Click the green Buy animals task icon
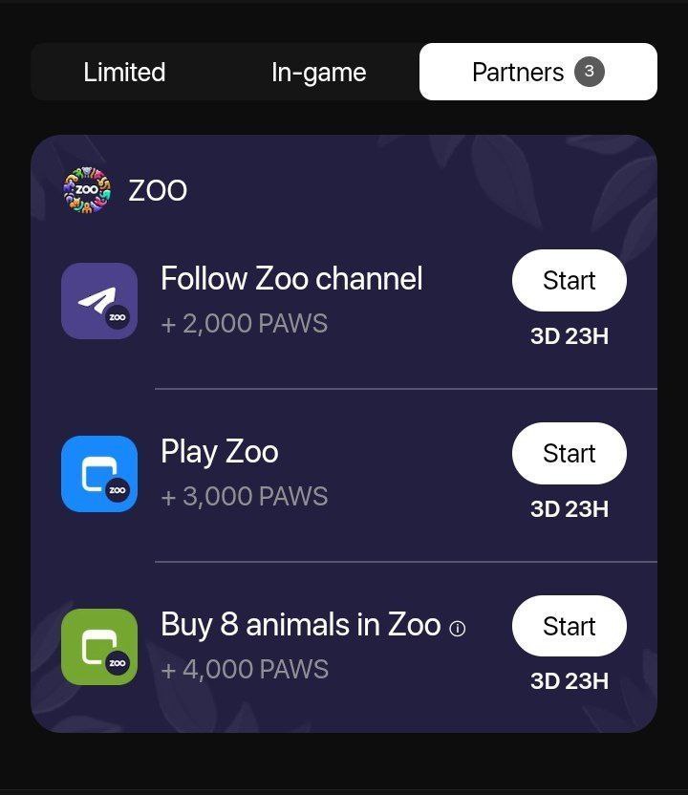Image resolution: width=688 pixels, height=795 pixels. click(99, 647)
